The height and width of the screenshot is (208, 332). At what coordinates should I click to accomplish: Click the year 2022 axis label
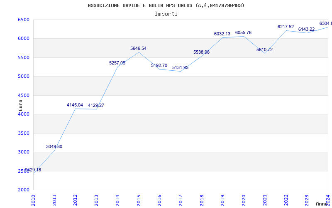coord(286,200)
